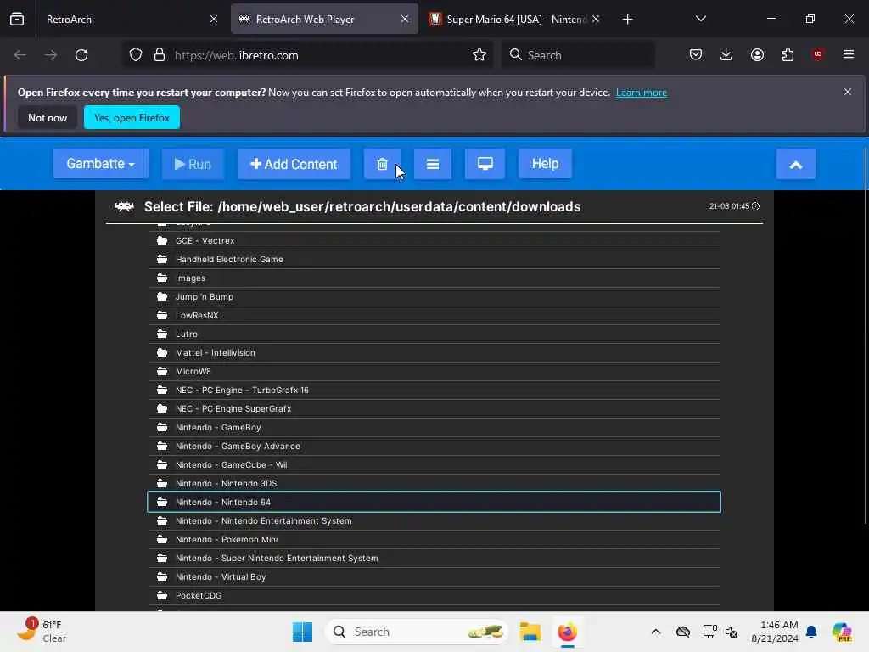
Task: Open the Pocket save icon
Action: point(696,54)
